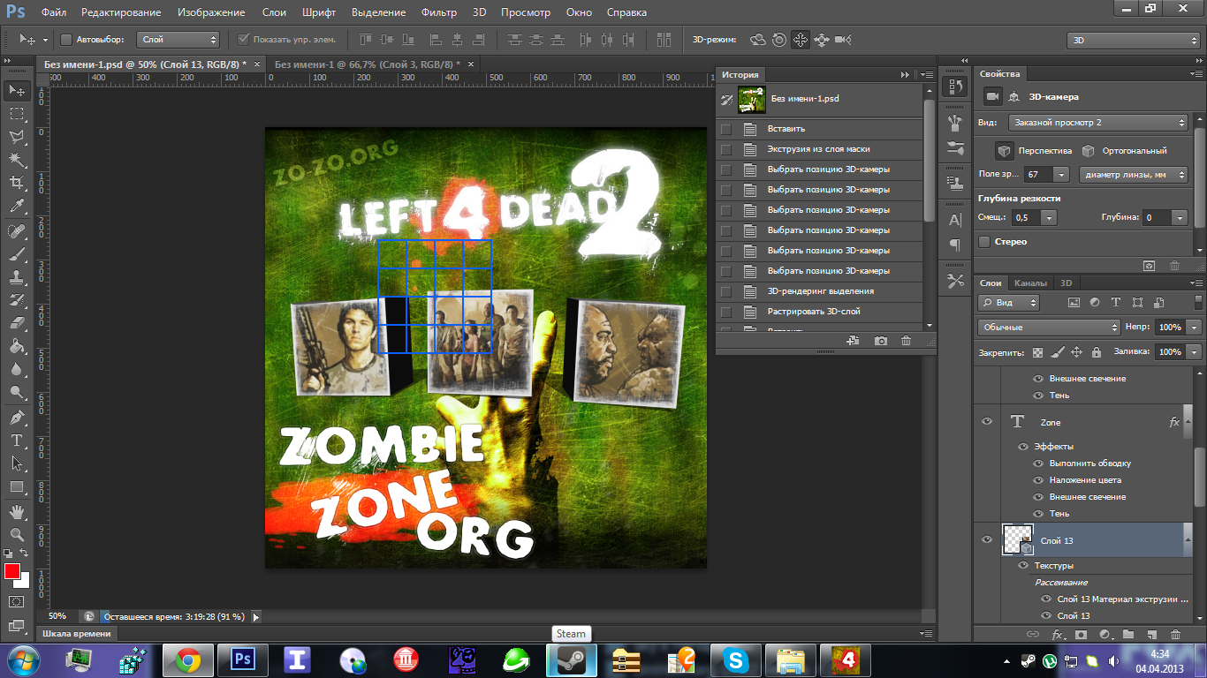
Task: Open Steam from the Windows taskbar
Action: [x=571, y=659]
